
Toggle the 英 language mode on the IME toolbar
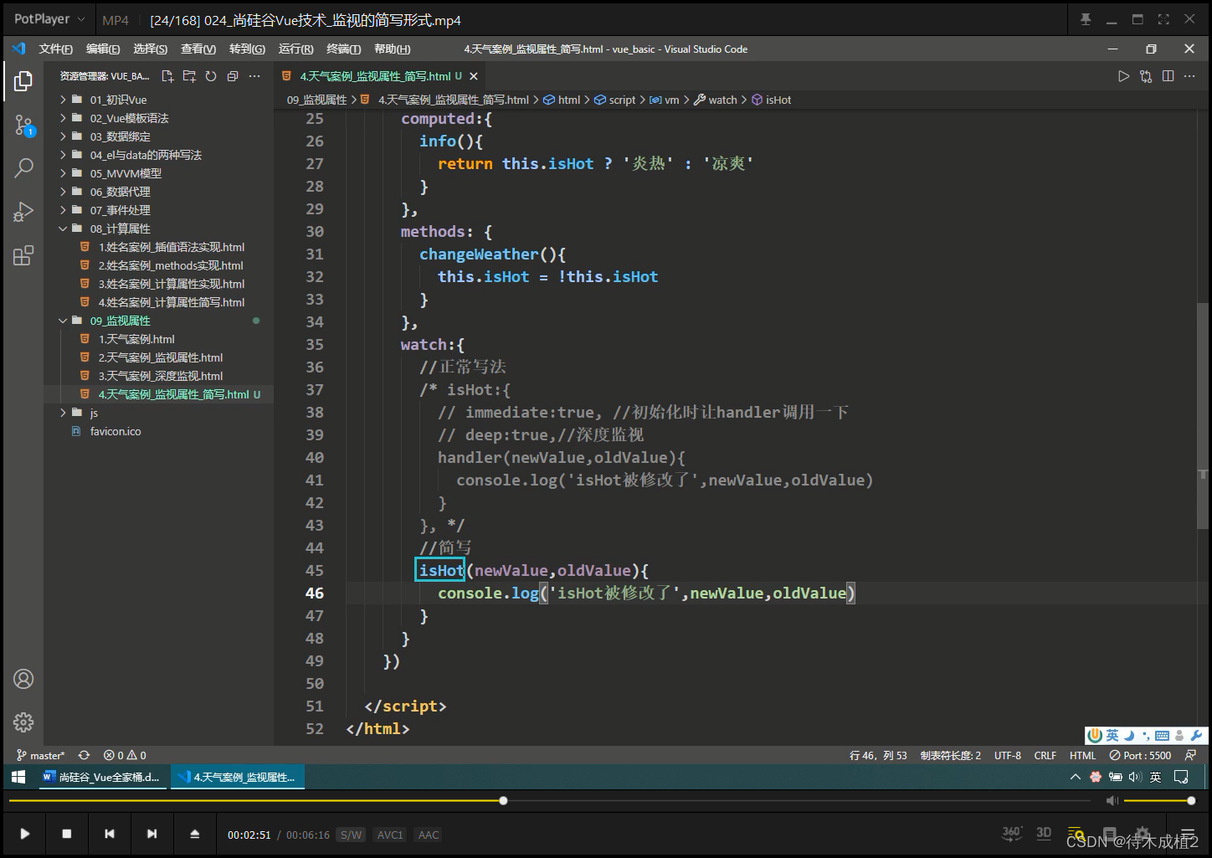point(1112,735)
